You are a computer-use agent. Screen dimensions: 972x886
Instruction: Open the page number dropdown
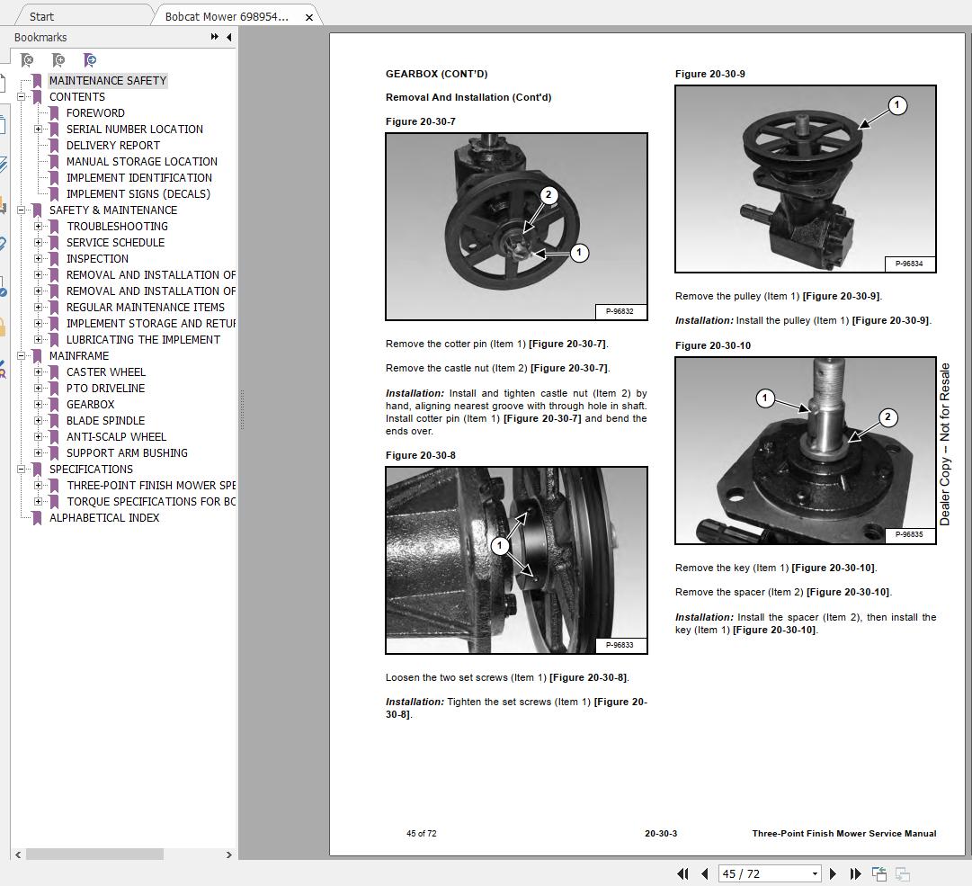click(815, 873)
